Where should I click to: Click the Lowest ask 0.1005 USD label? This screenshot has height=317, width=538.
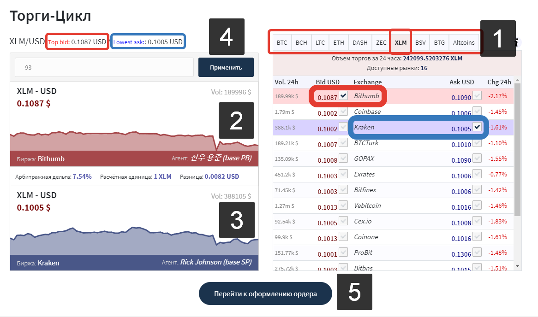(x=148, y=42)
